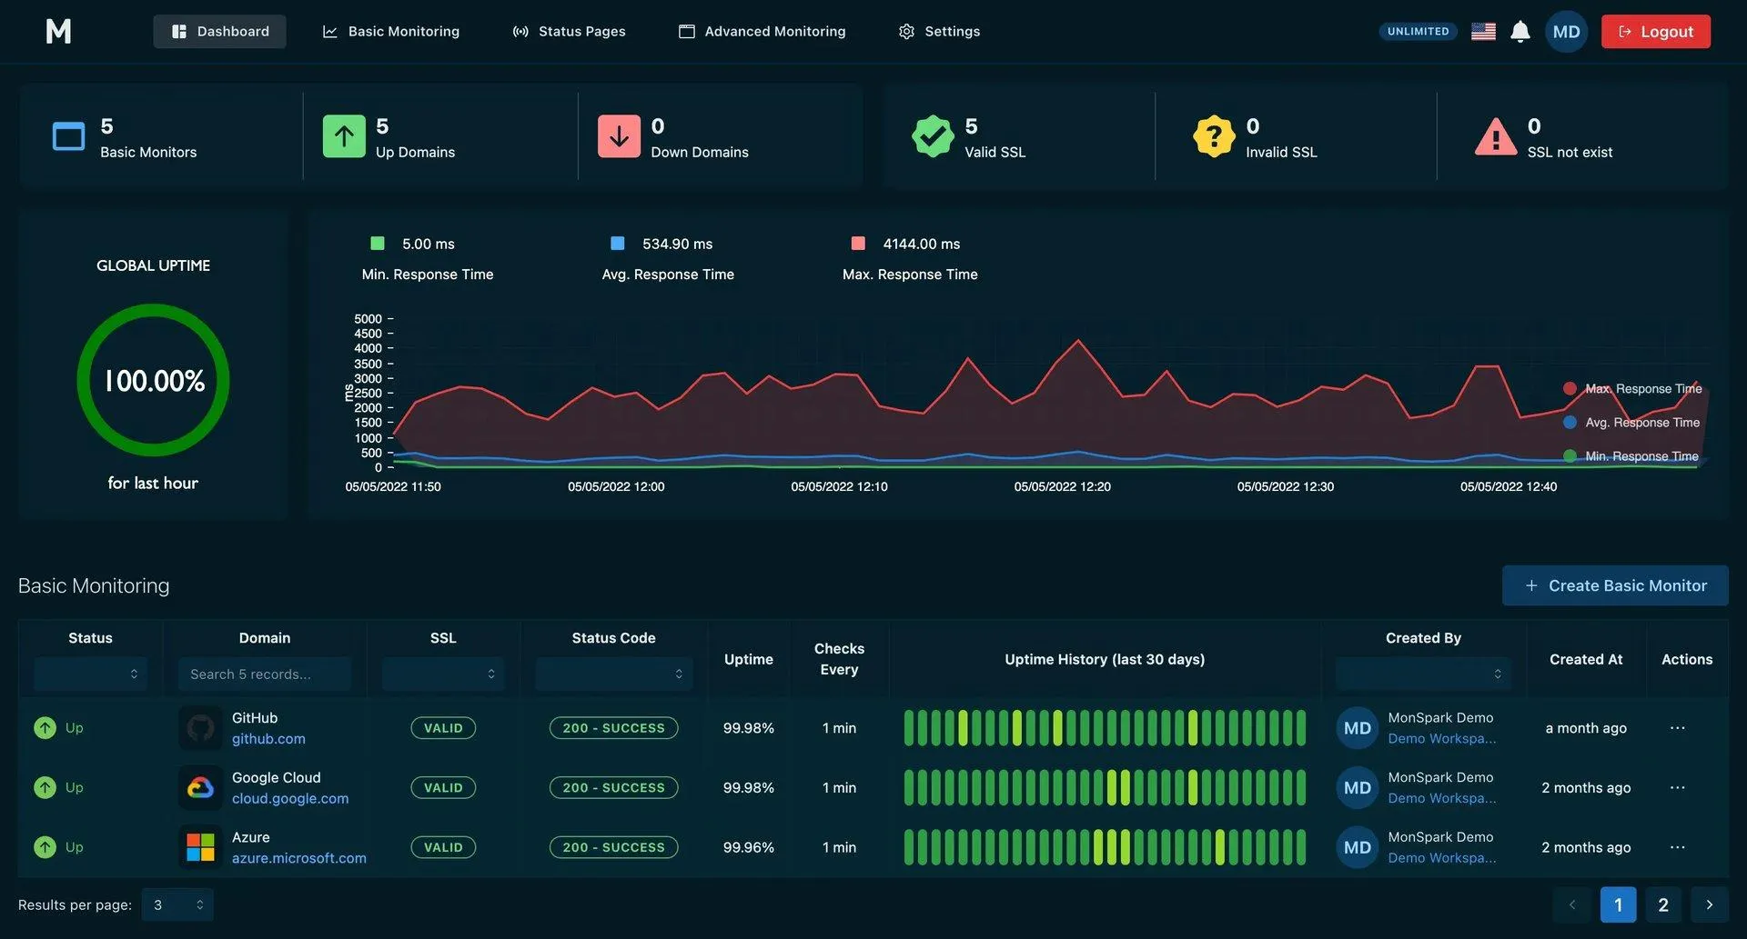The width and height of the screenshot is (1747, 939).
Task: Click the Logout button
Action: pos(1656,32)
